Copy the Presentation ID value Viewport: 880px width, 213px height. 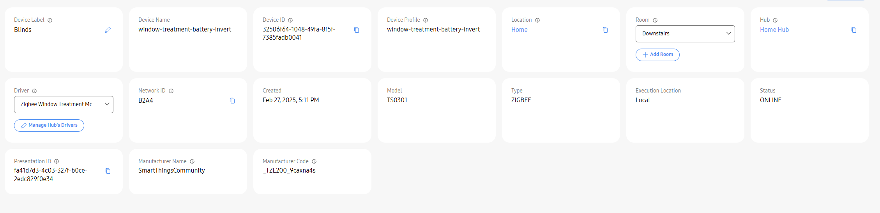pos(108,171)
